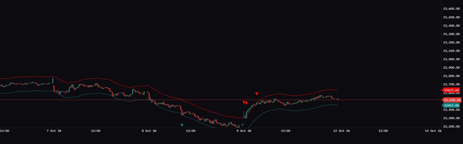
Task: Click the teal up-arrow buy signal marker
Action: [x=182, y=124]
